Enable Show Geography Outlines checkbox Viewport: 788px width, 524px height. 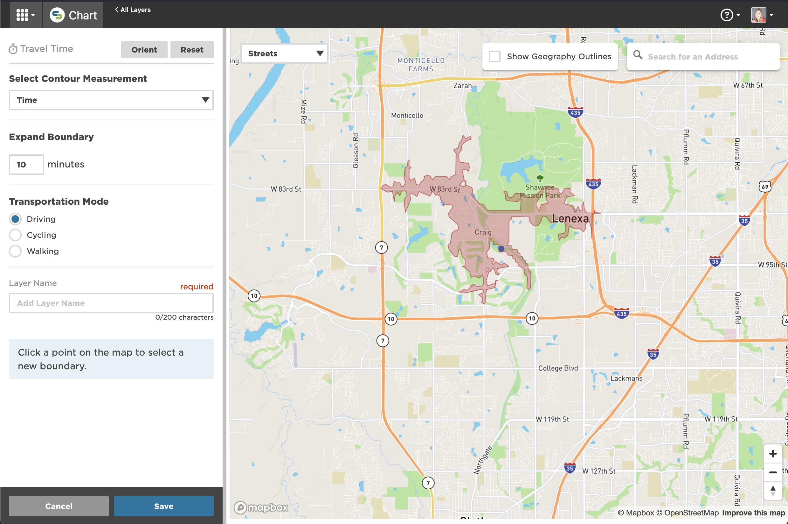coord(494,56)
